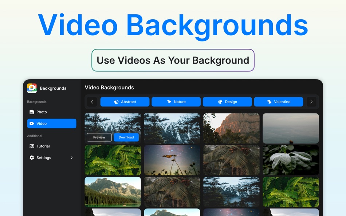346x216 pixels.
Task: Filter by Design category
Action: [x=227, y=102]
